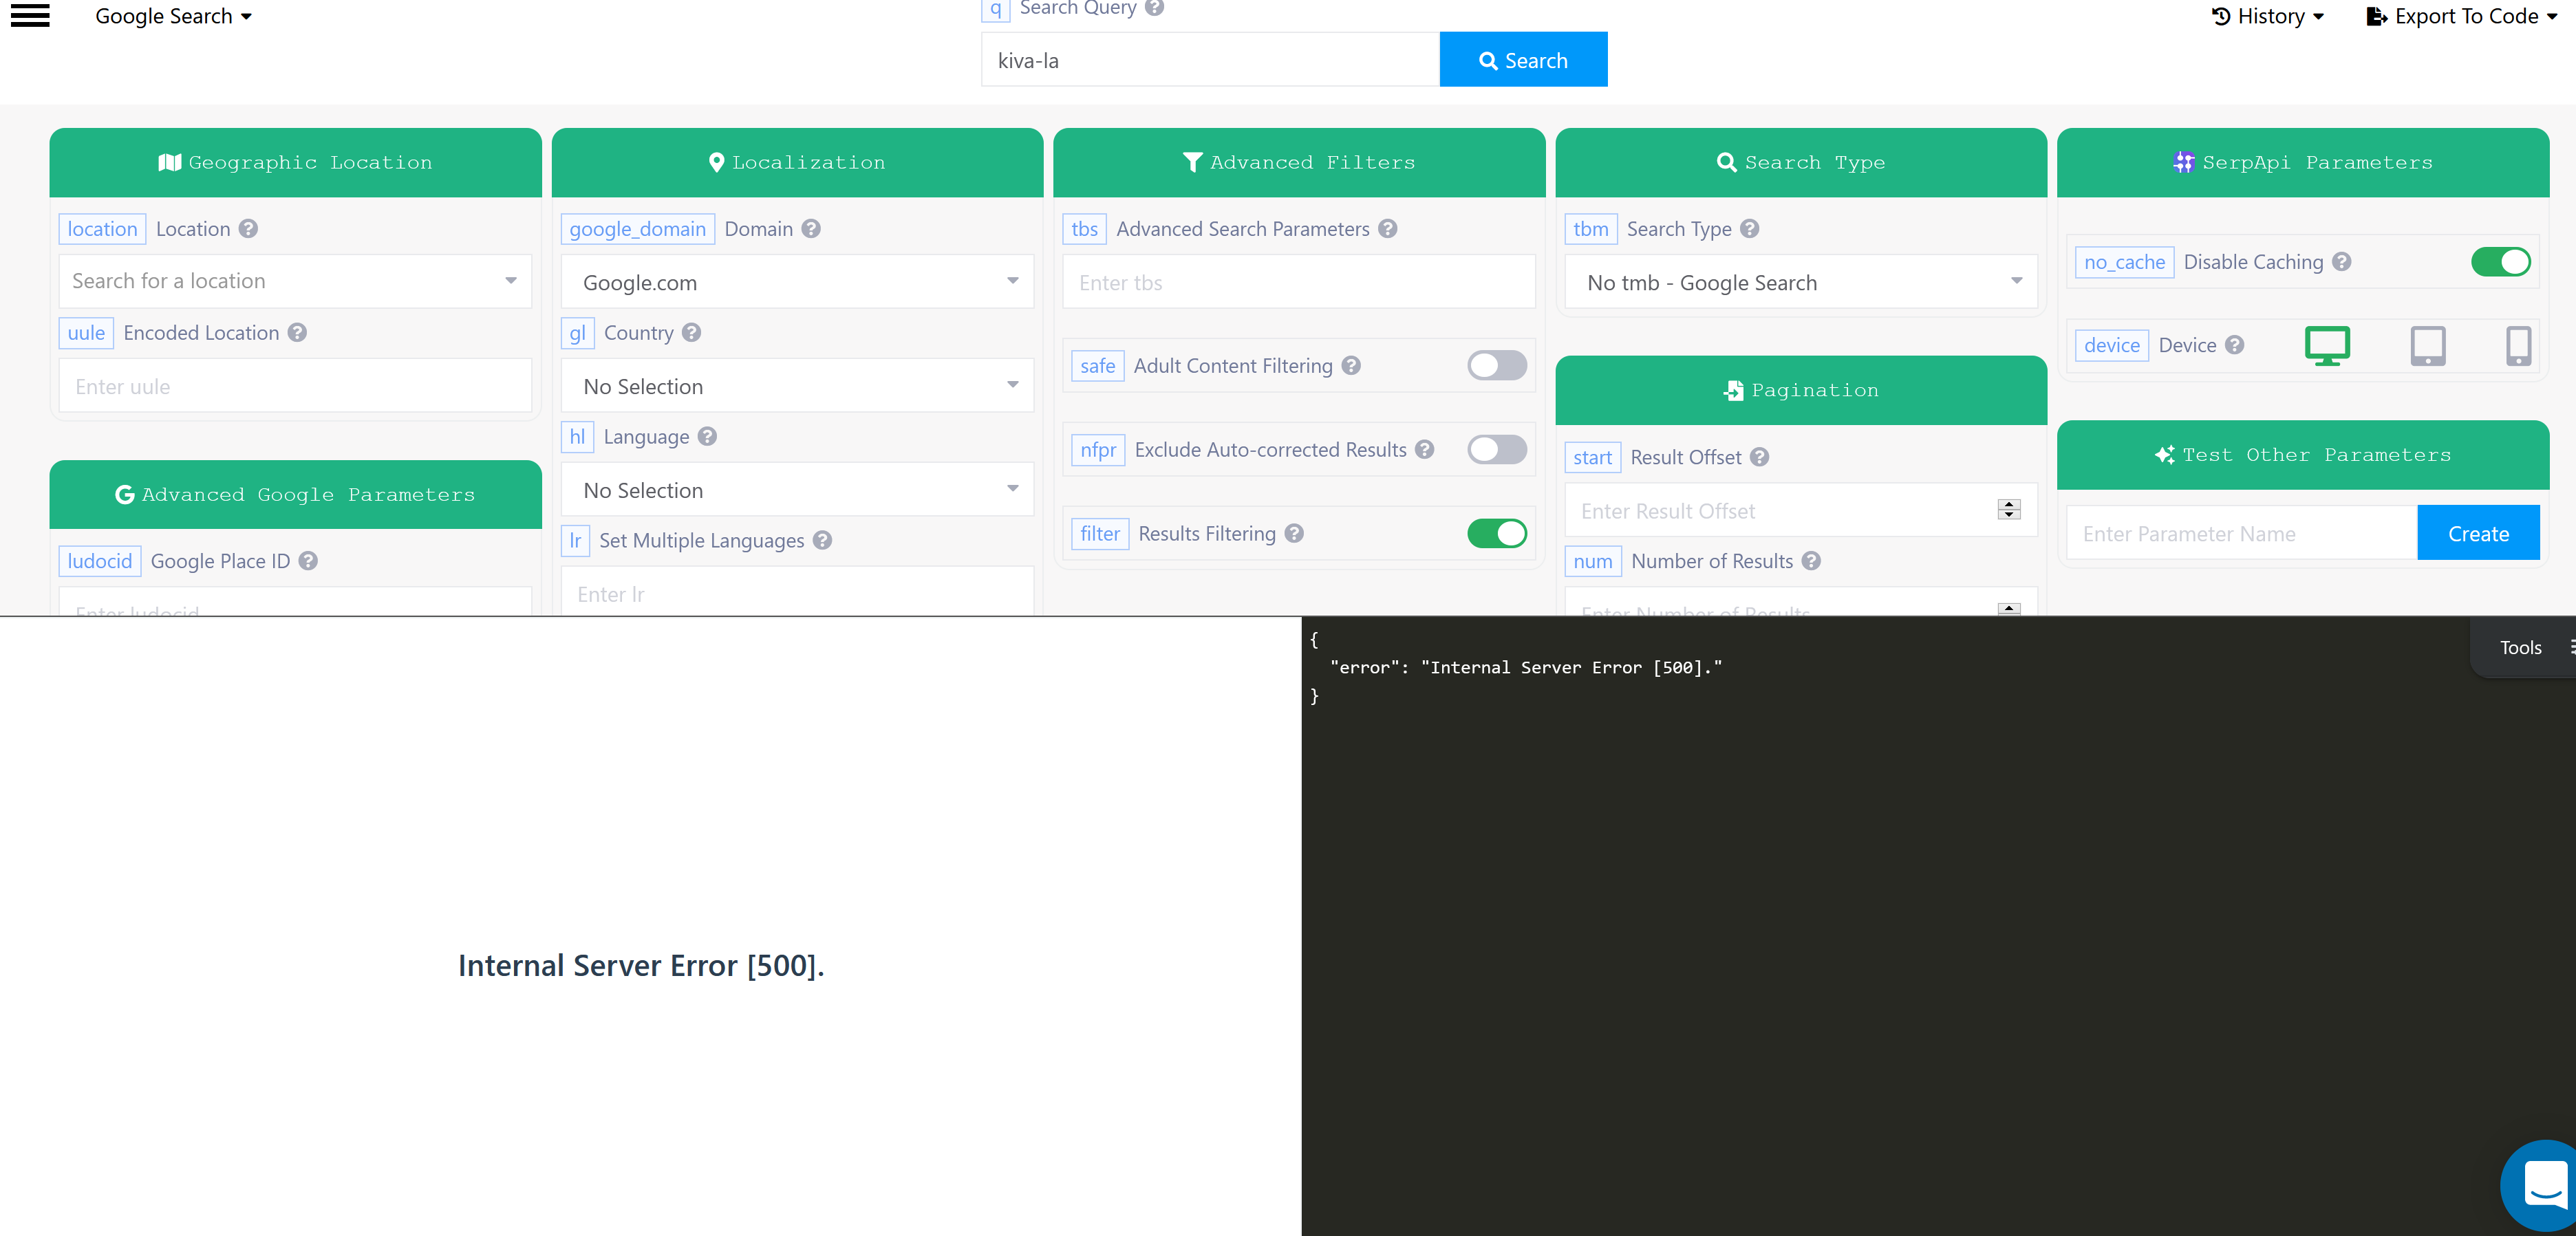Screen dimensions: 2576x1236
Task: Click the search query input field
Action: click(x=1210, y=60)
